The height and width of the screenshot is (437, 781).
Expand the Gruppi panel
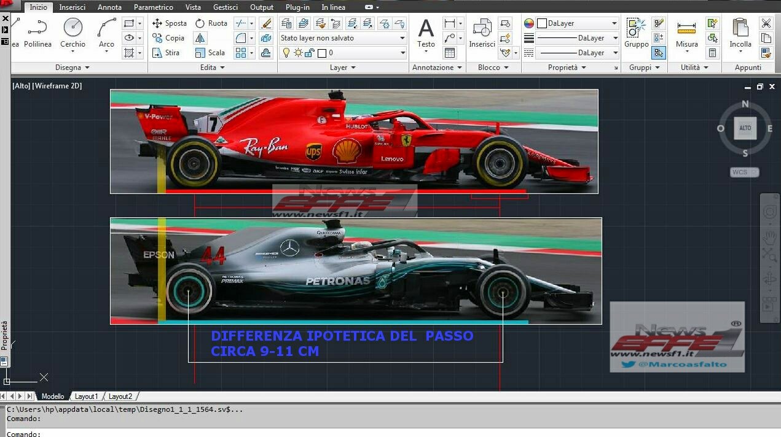point(644,68)
